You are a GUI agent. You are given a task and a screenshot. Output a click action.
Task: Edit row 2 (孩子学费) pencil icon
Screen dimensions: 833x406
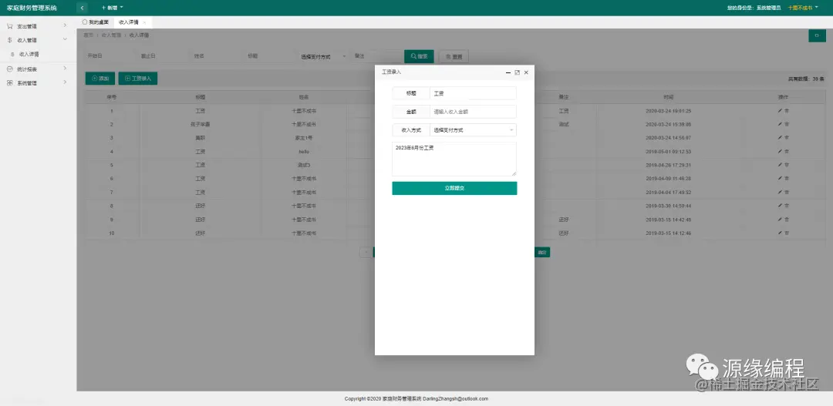coord(780,124)
